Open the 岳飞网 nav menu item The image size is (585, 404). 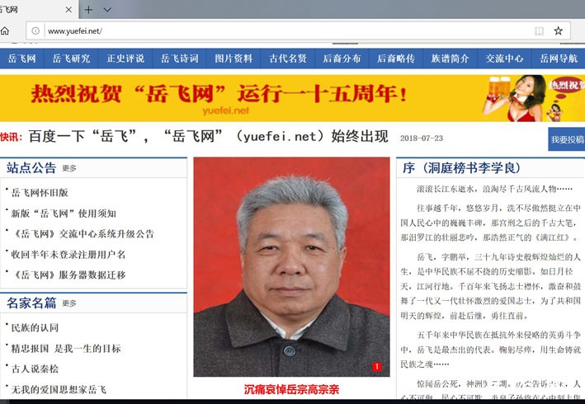(22, 59)
